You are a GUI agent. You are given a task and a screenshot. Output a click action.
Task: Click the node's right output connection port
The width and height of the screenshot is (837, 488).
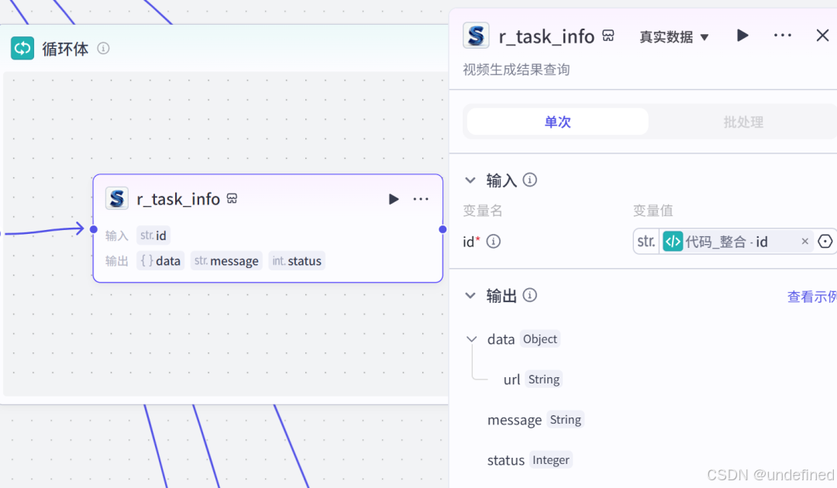(443, 229)
